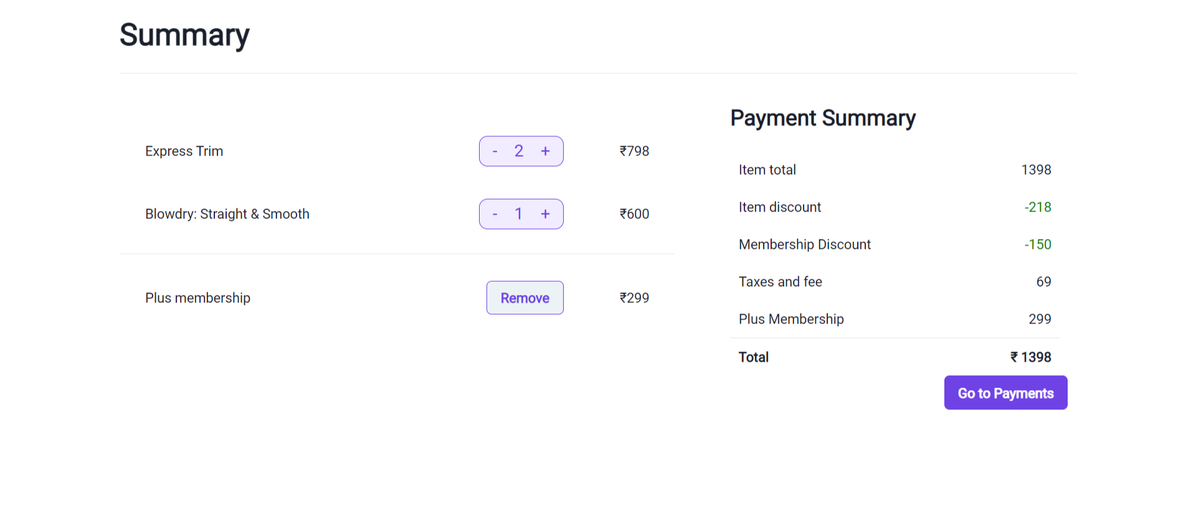Screen dimensions: 1196x517
Task: Click the ₹ 1398 Total amount
Action: [1030, 357]
